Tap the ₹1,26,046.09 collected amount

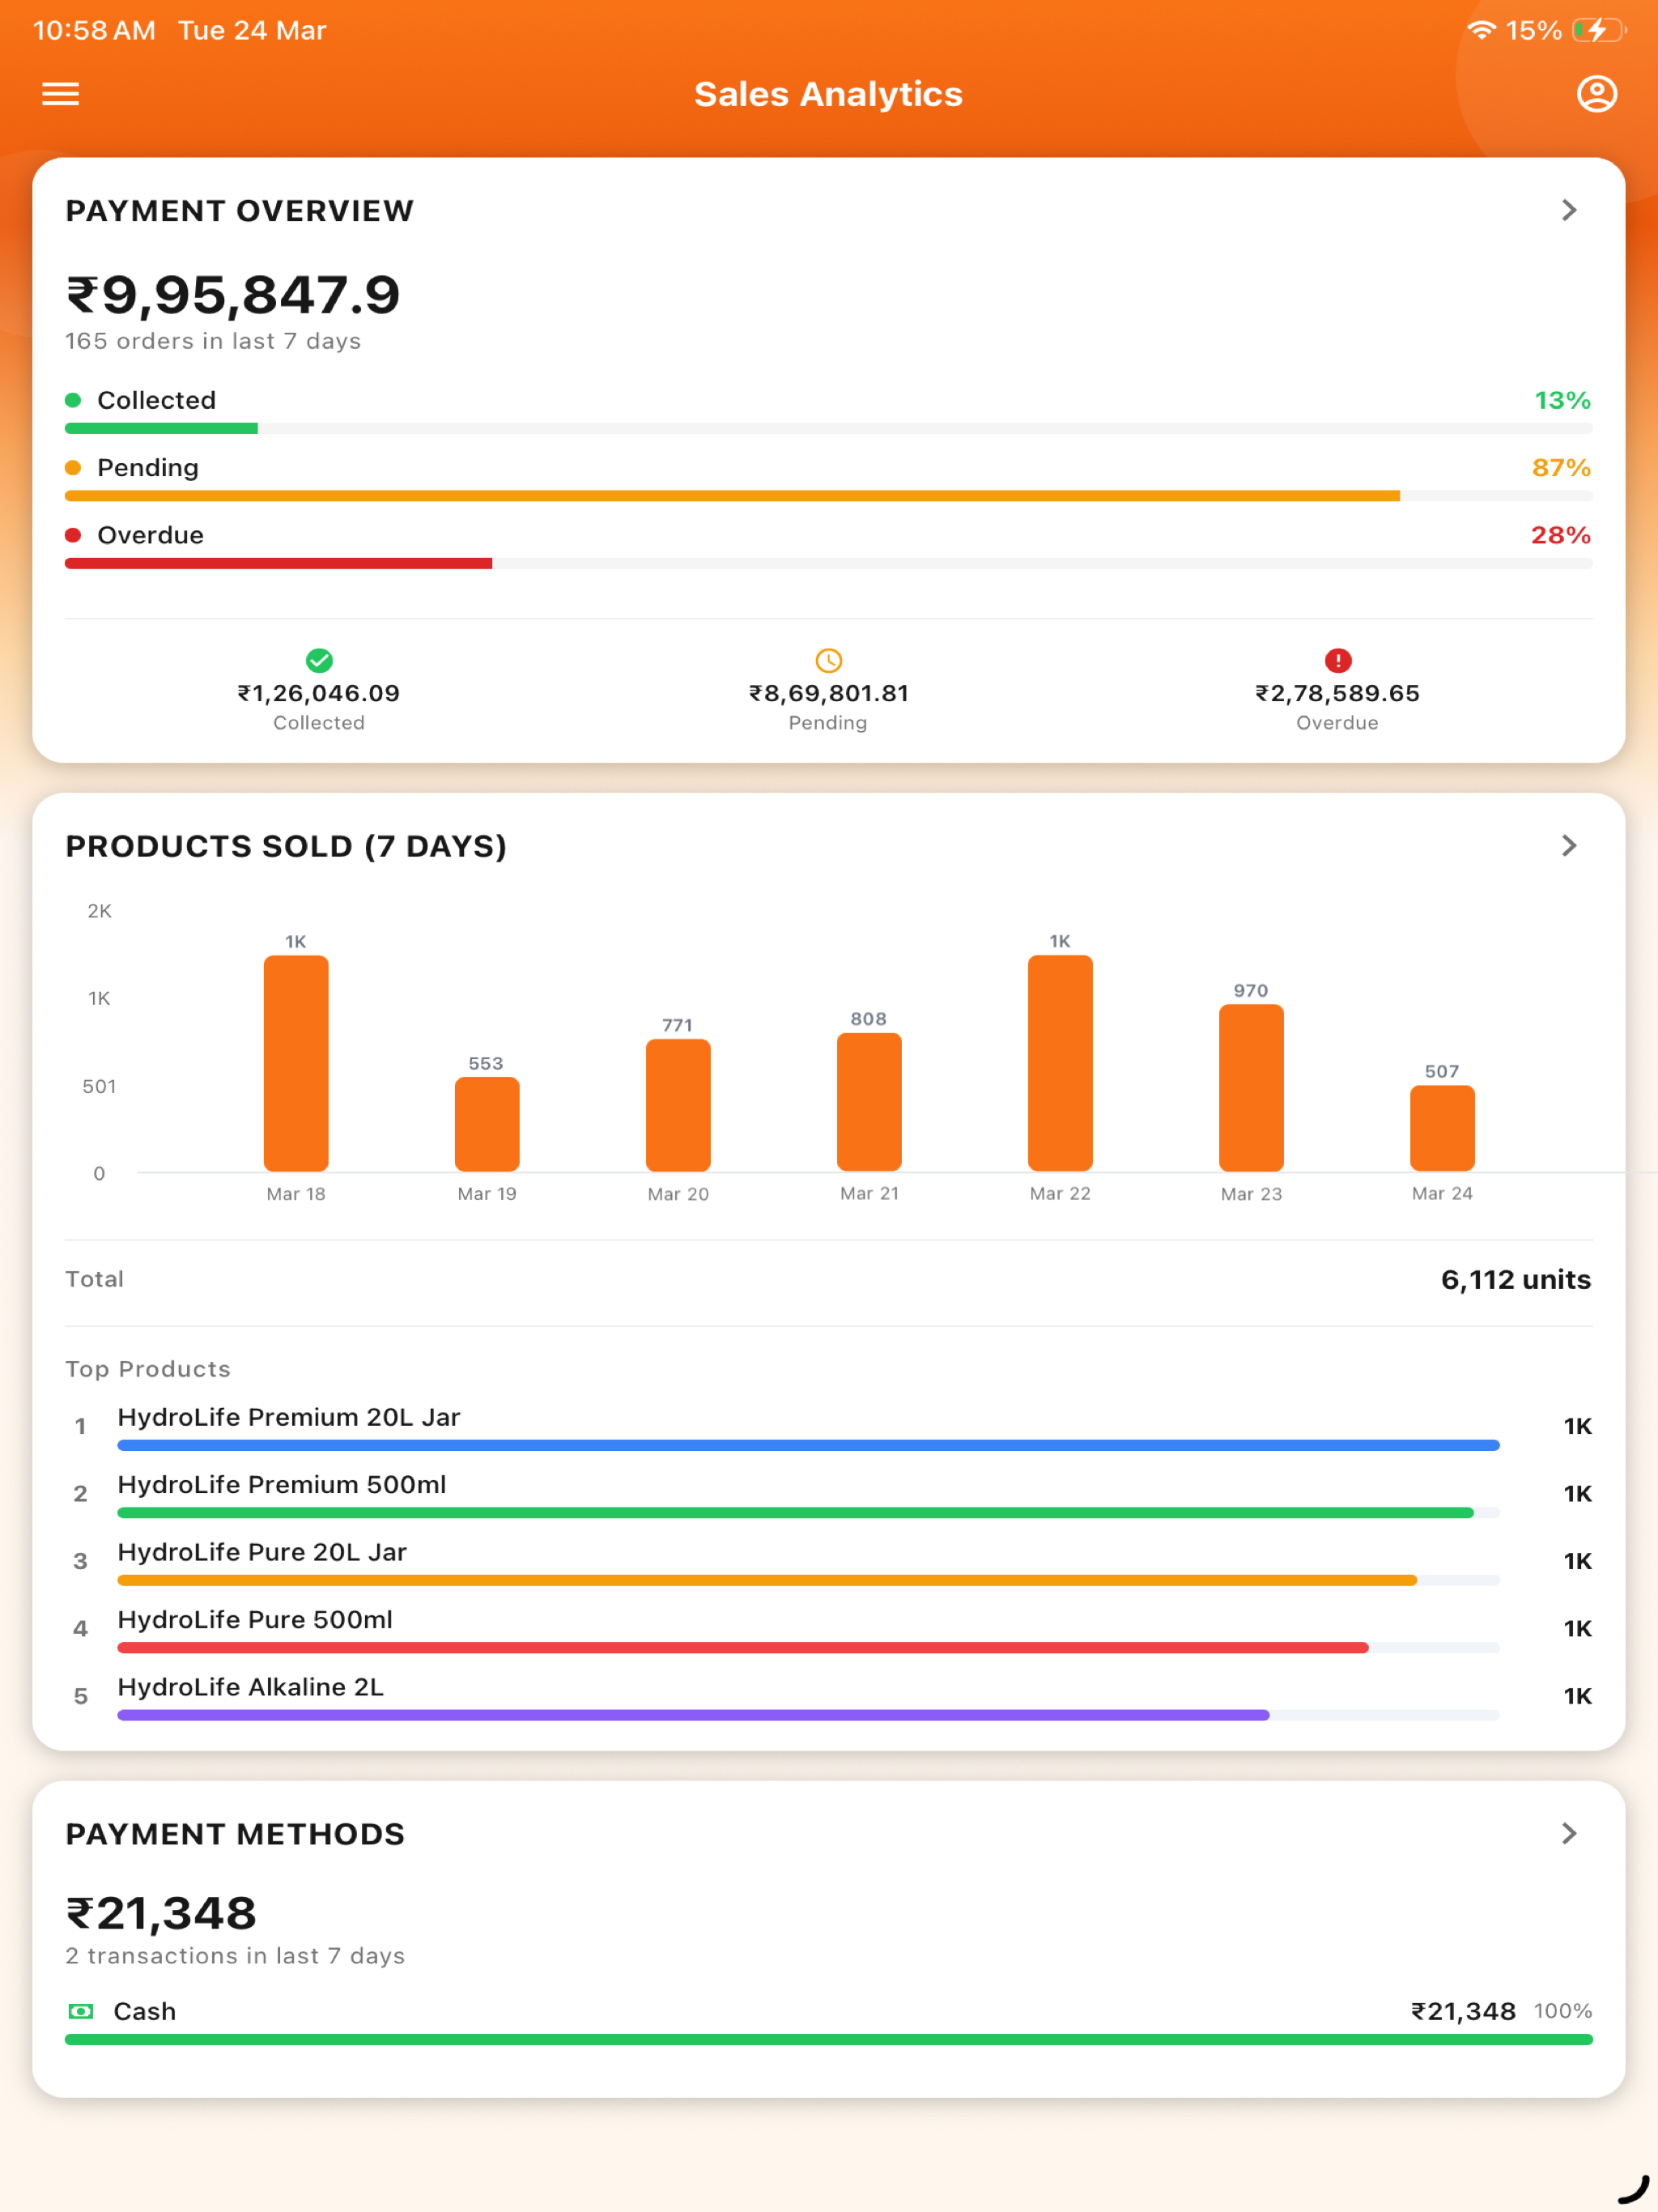tap(319, 693)
